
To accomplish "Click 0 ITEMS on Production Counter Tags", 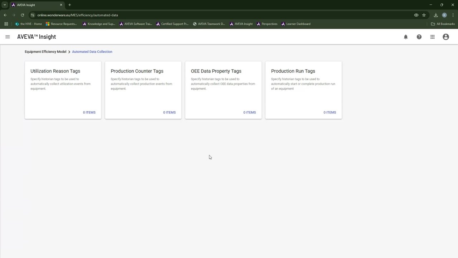I will pos(169,113).
